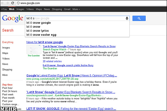Activate voice search microphone icon
The height and width of the screenshot is (111, 167).
(x=127, y=18)
